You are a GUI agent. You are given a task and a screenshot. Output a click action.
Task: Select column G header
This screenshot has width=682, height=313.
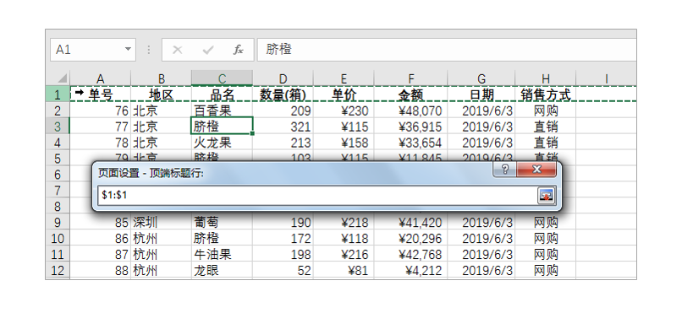pyautogui.click(x=481, y=78)
